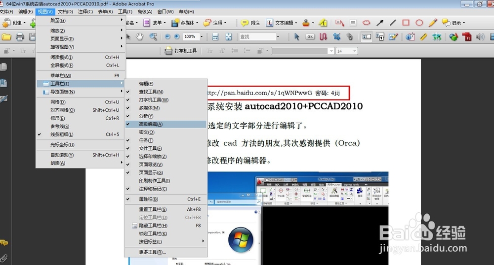Click the sound speaker tool icon
494x265 pixels.
pyautogui.click(x=480, y=37)
